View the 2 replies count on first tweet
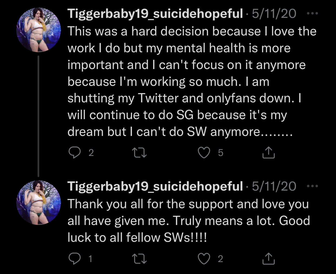 click(x=91, y=153)
